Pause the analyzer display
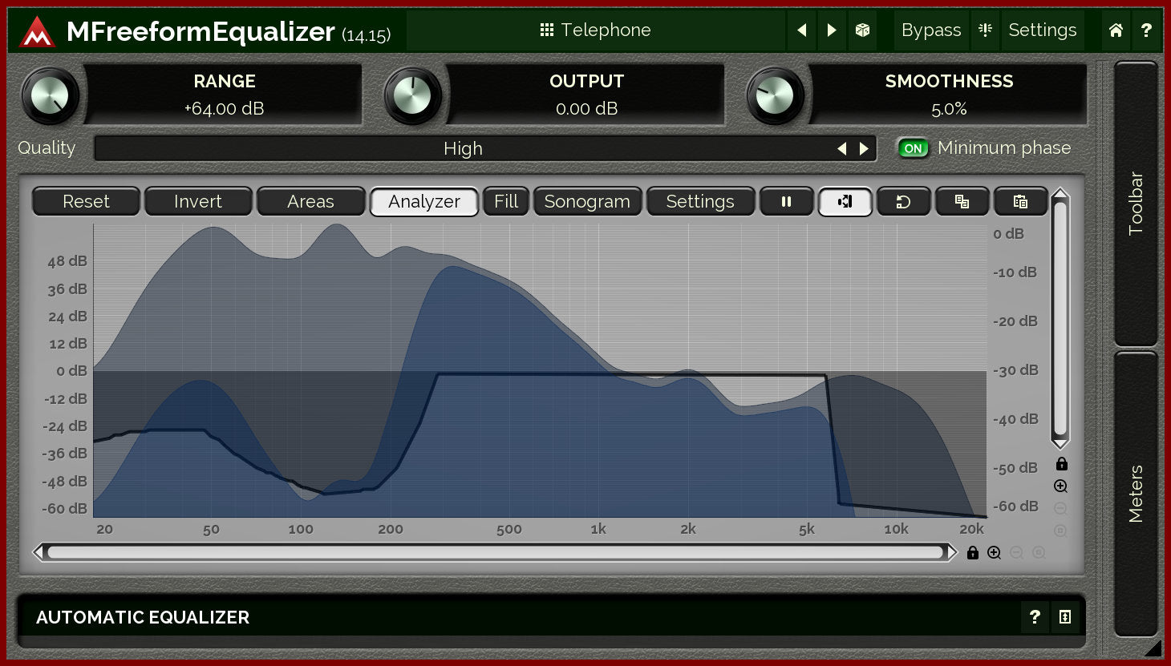 pyautogui.click(x=786, y=202)
